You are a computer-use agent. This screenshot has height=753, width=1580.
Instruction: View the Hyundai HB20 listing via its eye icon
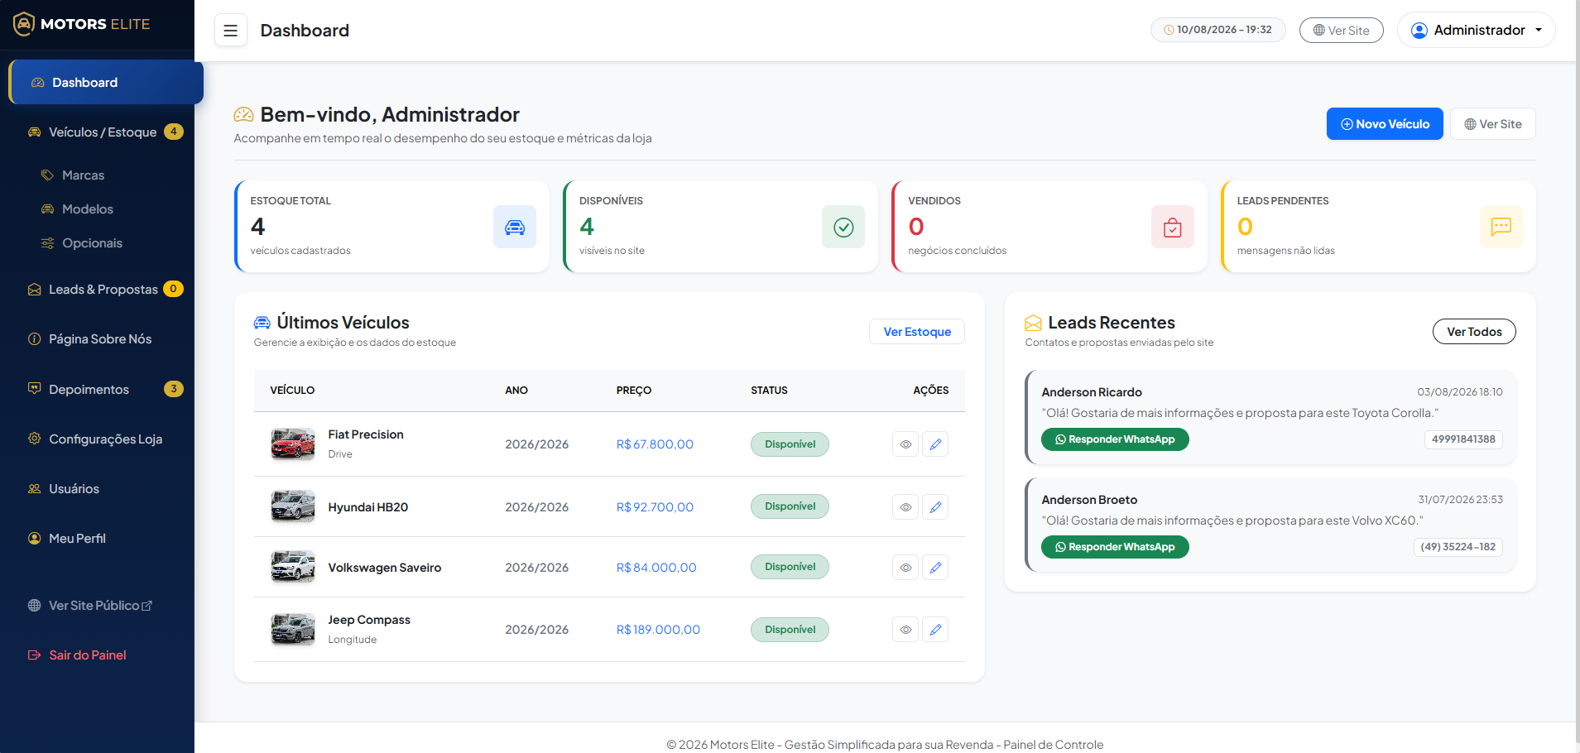click(905, 507)
